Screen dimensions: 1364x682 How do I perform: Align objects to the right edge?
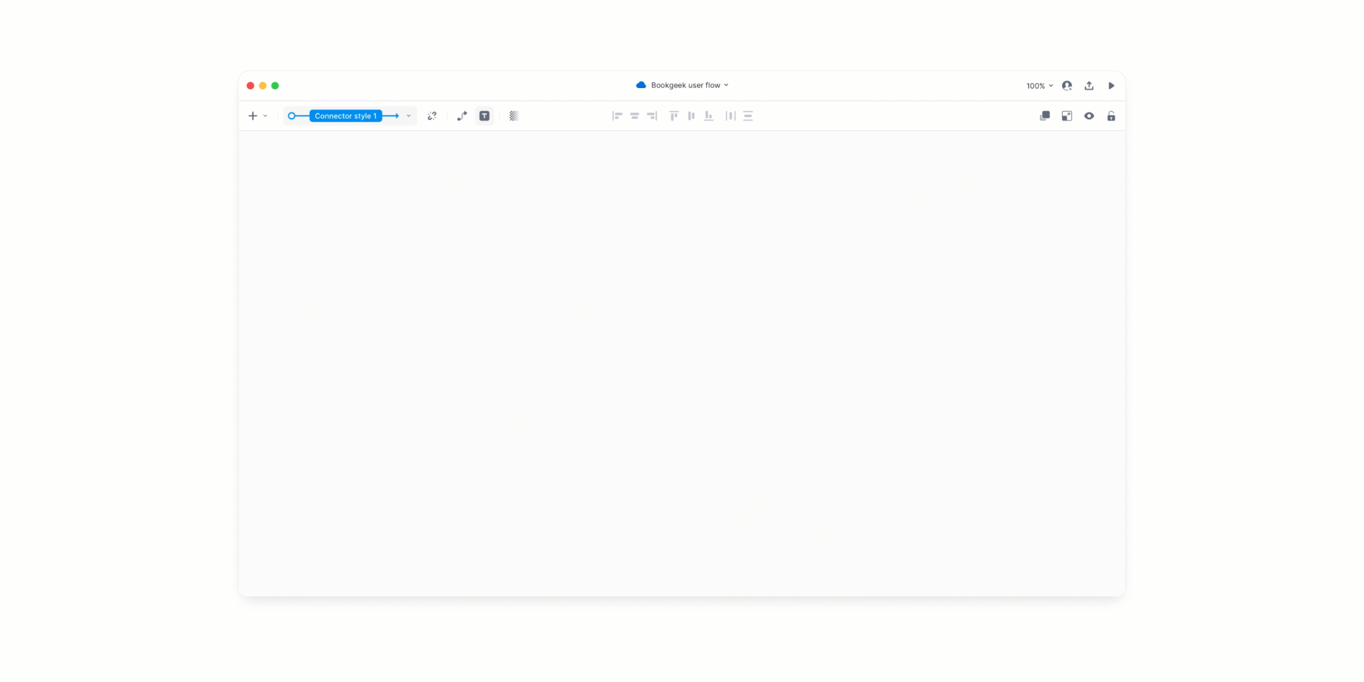[652, 116]
